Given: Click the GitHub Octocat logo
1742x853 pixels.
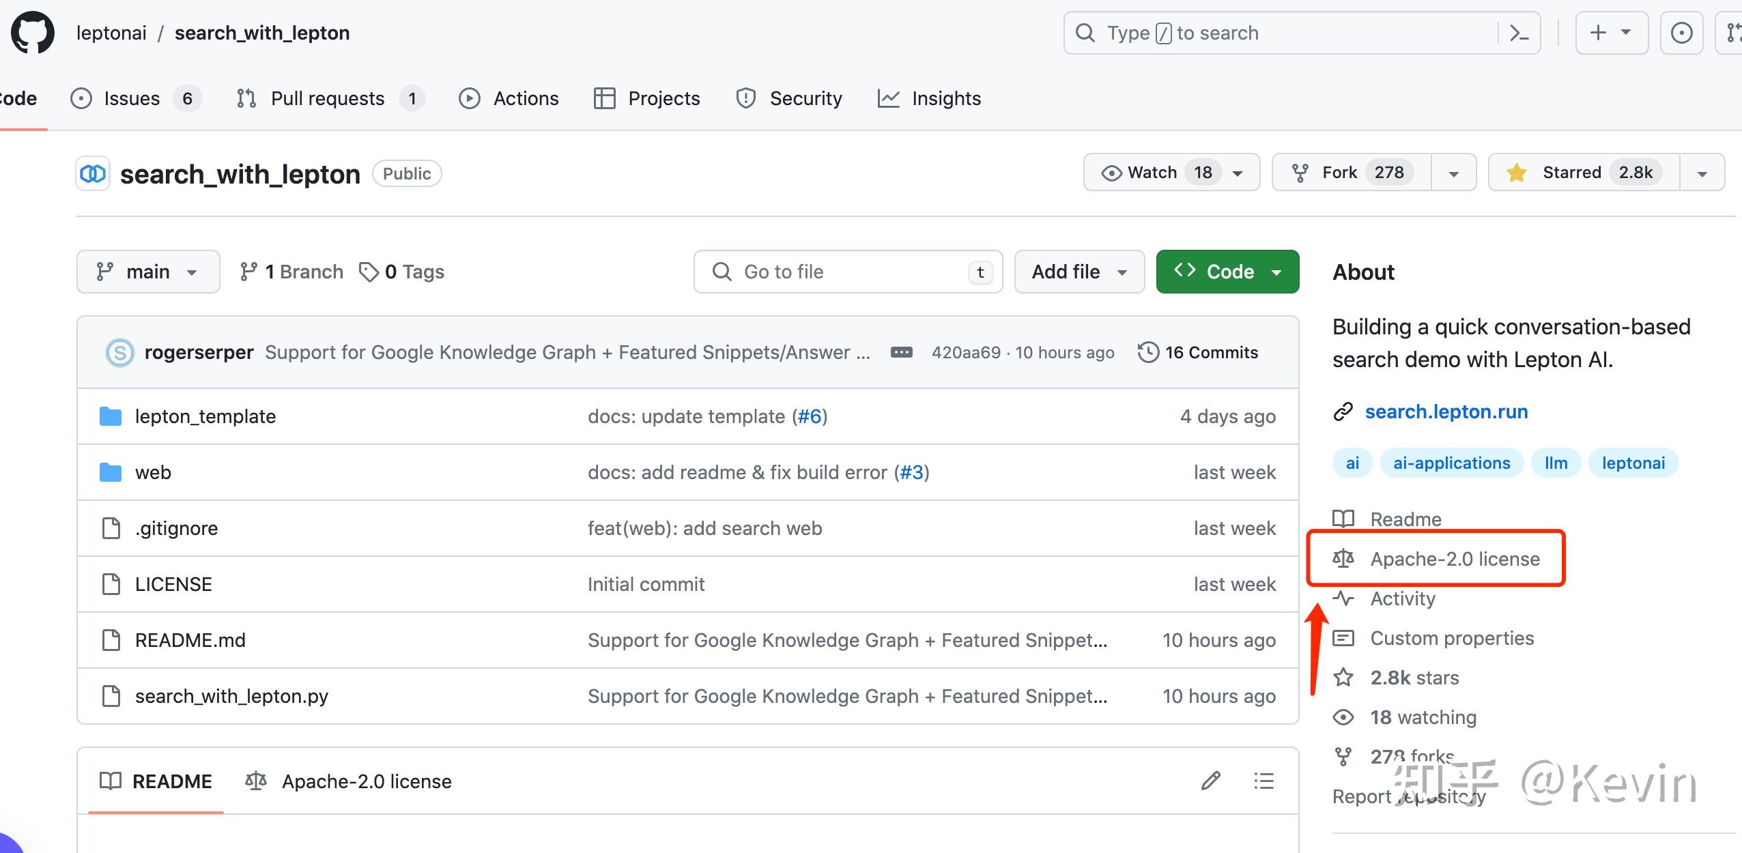Looking at the screenshot, I should 32,33.
